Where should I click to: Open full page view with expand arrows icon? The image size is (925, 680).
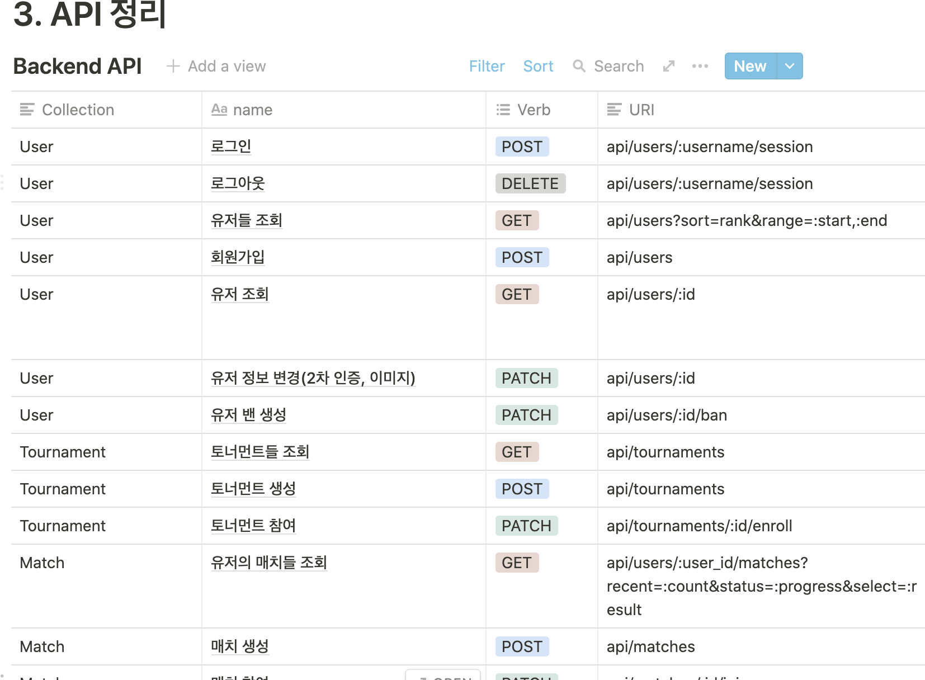pyautogui.click(x=668, y=66)
